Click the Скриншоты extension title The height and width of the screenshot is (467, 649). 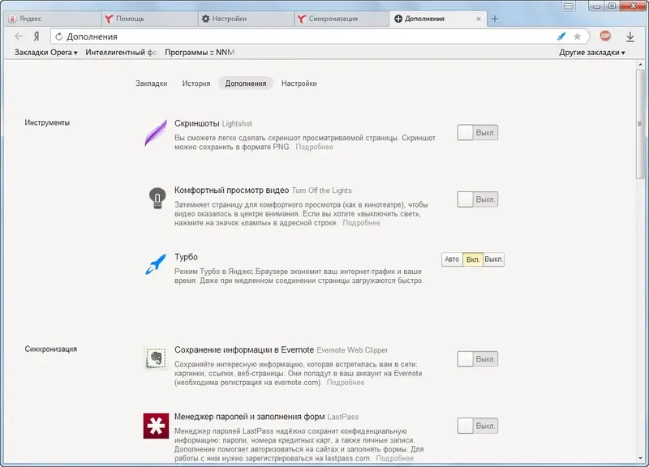pos(196,123)
